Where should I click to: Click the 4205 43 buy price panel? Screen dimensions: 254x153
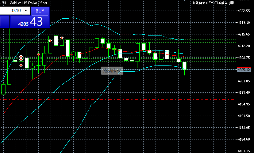tap(30, 22)
